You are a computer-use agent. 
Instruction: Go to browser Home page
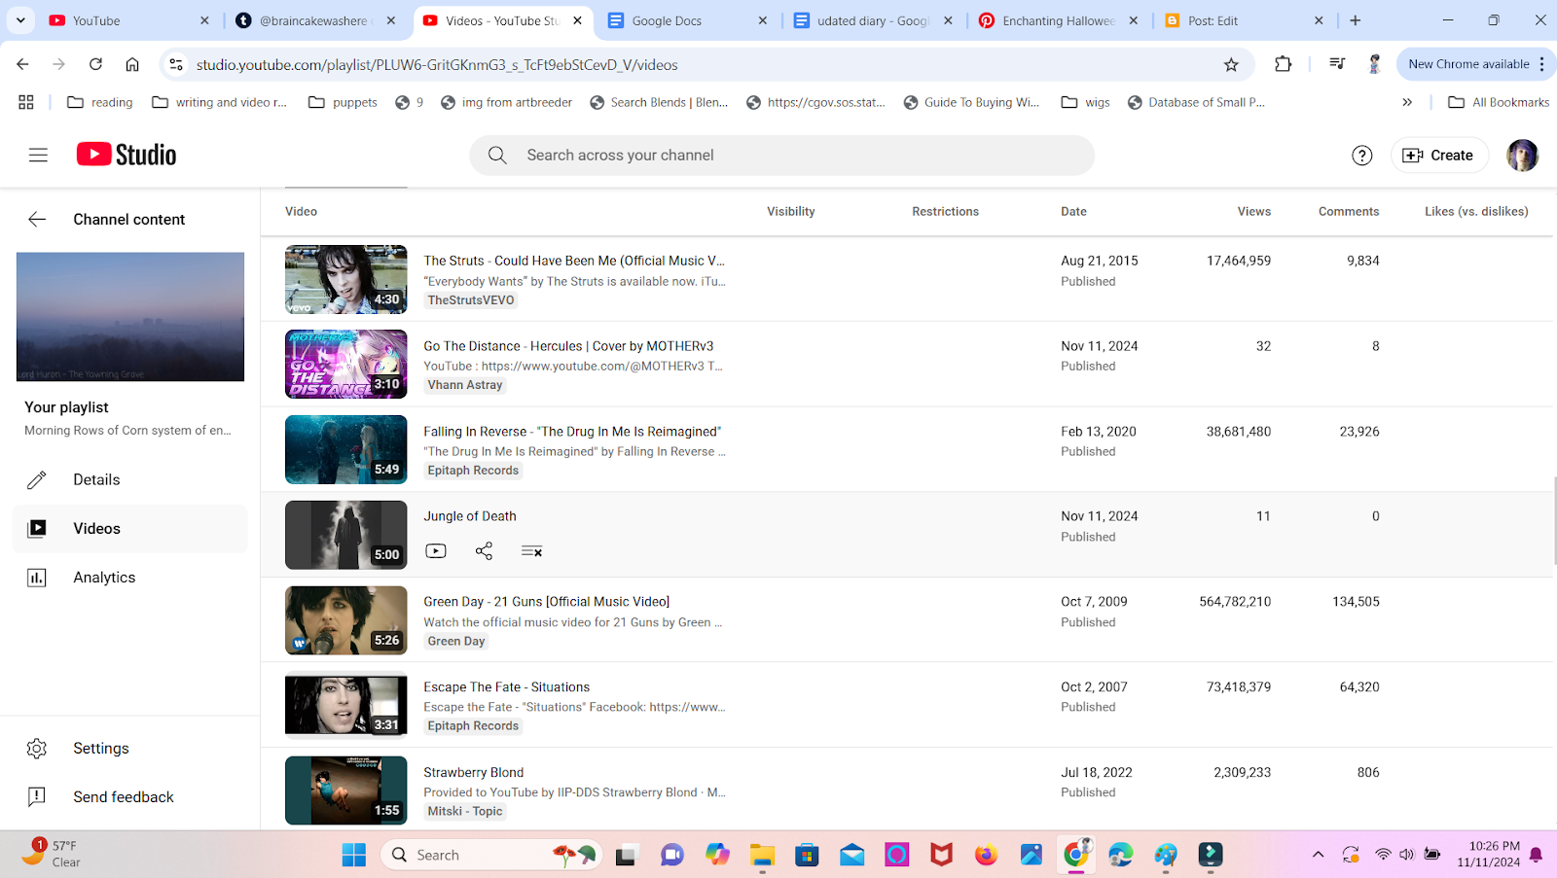click(132, 64)
